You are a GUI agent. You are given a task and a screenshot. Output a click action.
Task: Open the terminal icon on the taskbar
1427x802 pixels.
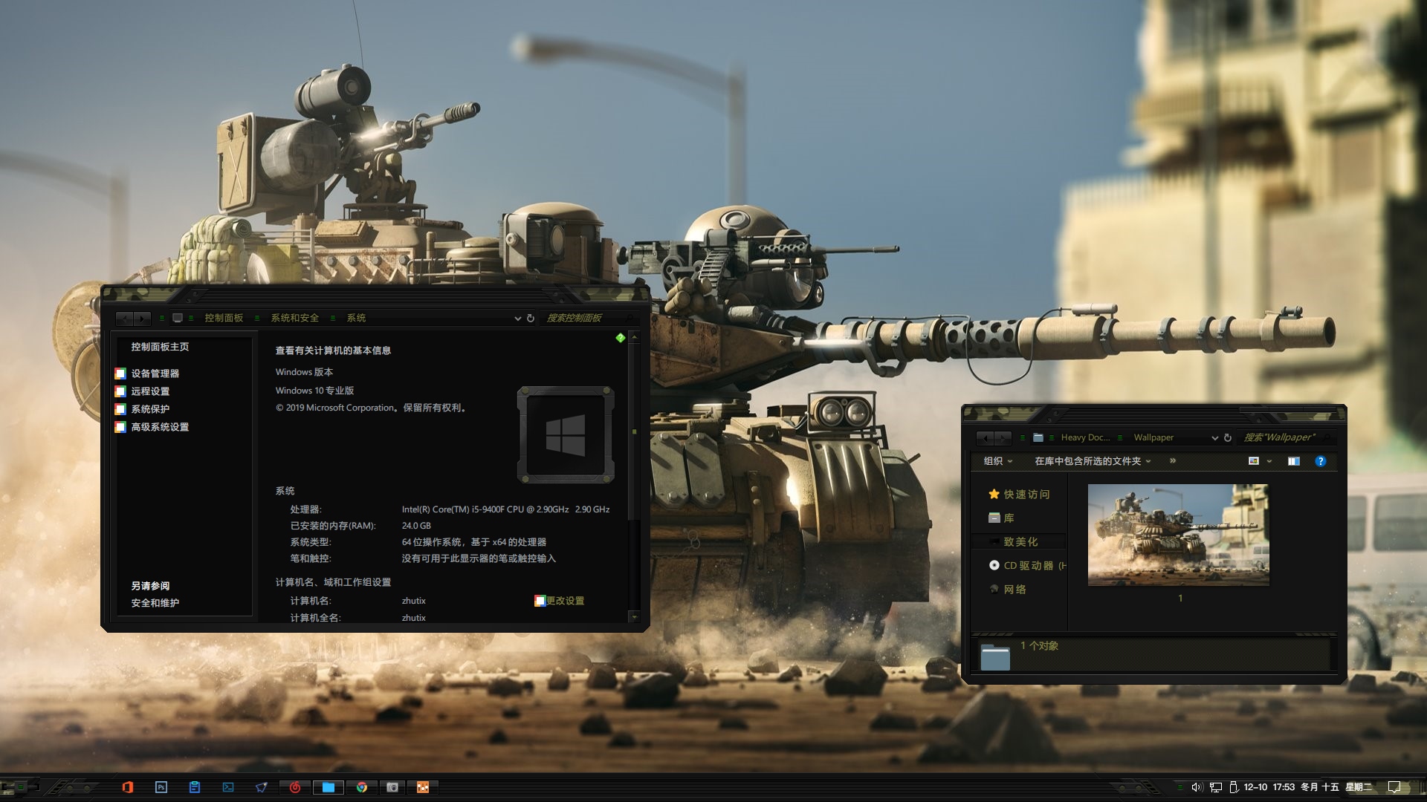[227, 787]
